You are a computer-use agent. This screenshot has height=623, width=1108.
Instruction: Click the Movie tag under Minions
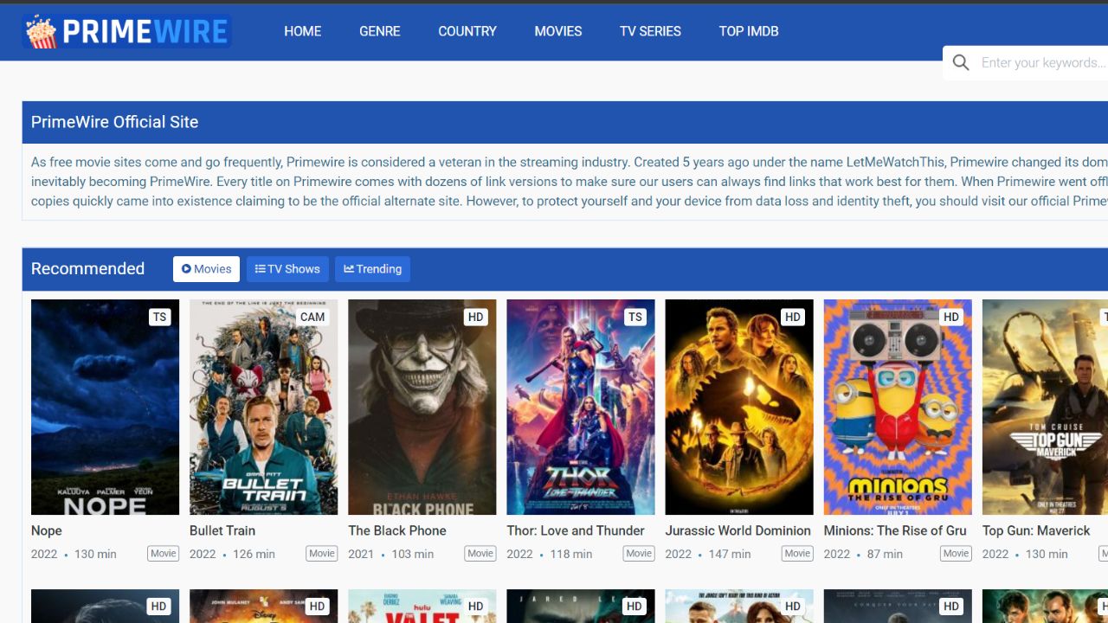(956, 554)
